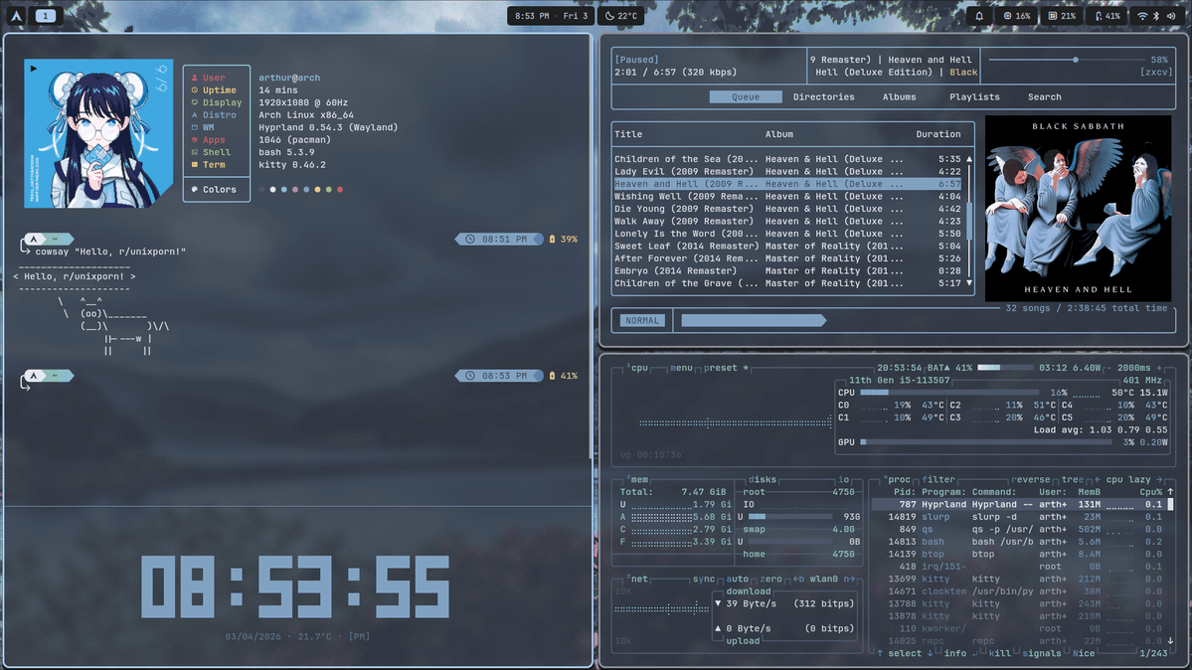Click the Heaven and Hell album artwork
1192x670 pixels.
[1078, 209]
